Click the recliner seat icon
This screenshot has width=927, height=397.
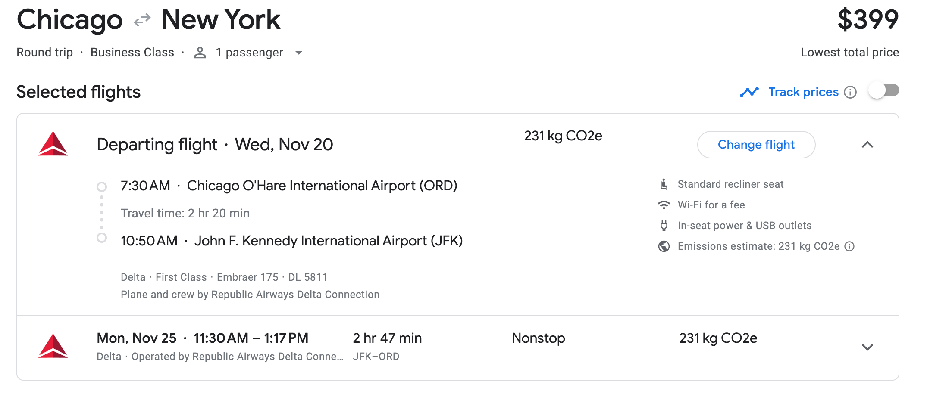click(664, 184)
